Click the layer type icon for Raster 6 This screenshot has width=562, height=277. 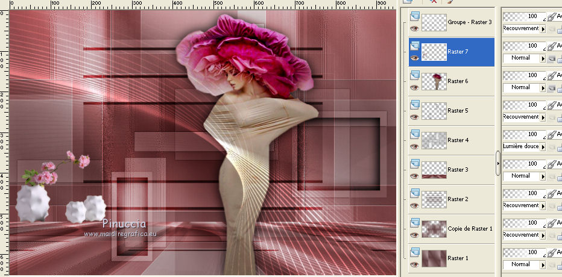pyautogui.click(x=414, y=75)
